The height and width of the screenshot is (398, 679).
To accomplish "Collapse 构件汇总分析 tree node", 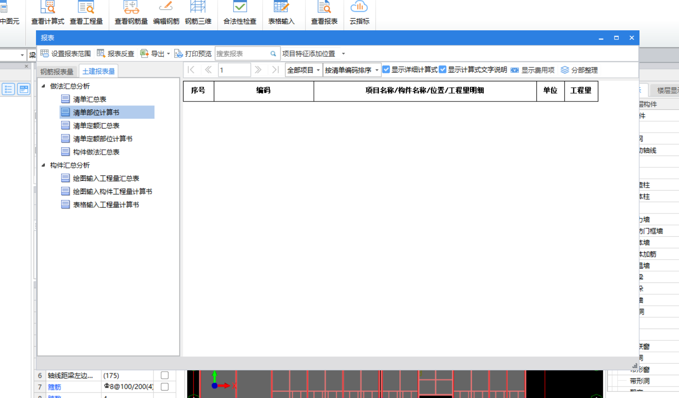I will point(43,165).
